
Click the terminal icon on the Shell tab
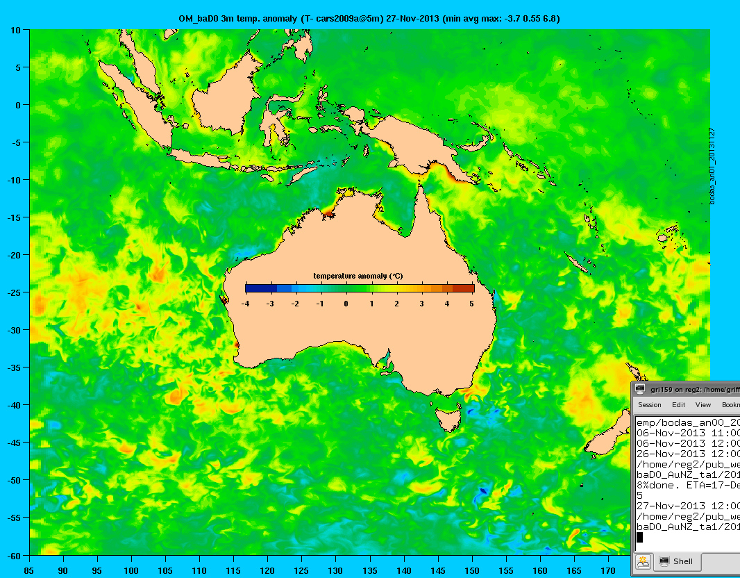[664, 561]
